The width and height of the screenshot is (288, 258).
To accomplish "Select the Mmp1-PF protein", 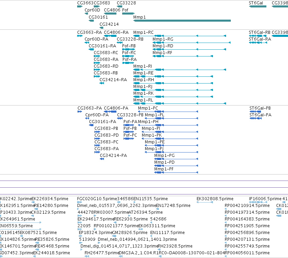I will coord(176,173).
